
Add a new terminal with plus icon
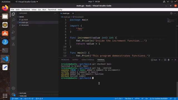(x=159, y=60)
